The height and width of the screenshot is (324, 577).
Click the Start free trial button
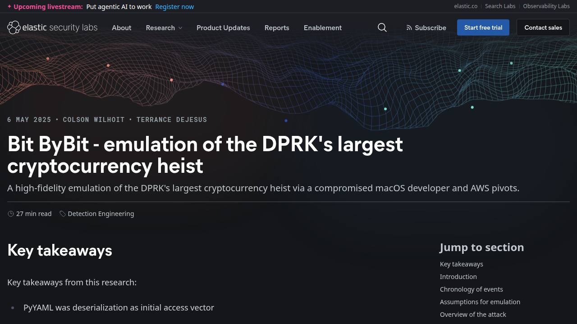click(x=483, y=27)
